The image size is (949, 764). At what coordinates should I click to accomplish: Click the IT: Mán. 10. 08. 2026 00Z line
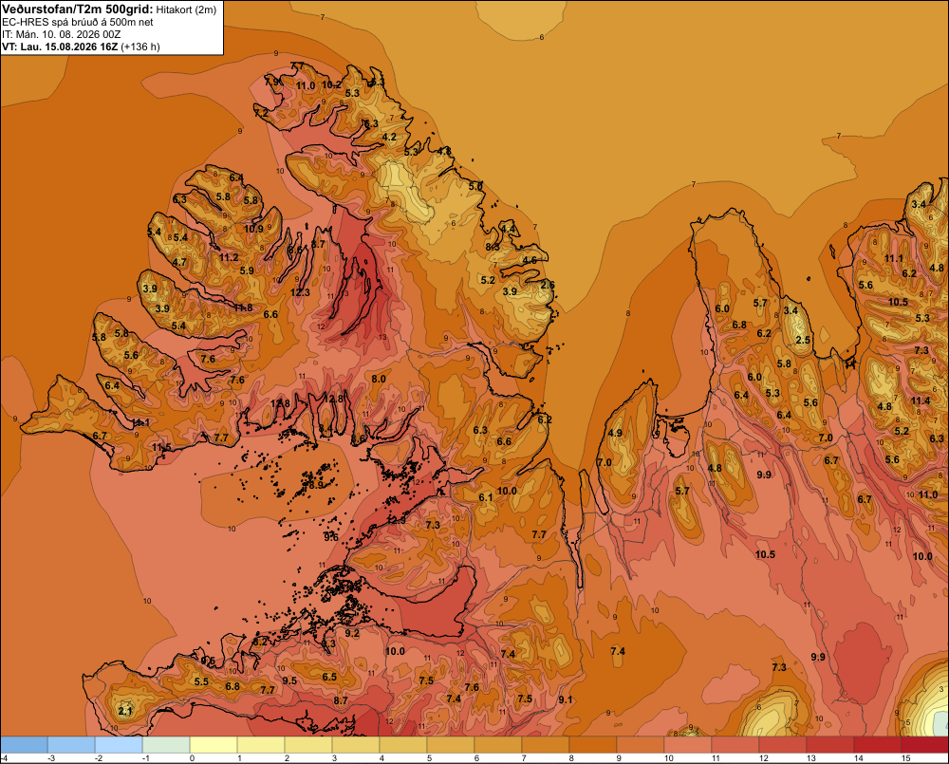[x=61, y=34]
